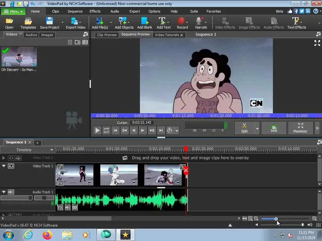
Task: Add a new sequence with plus tab
Action: coord(37,143)
